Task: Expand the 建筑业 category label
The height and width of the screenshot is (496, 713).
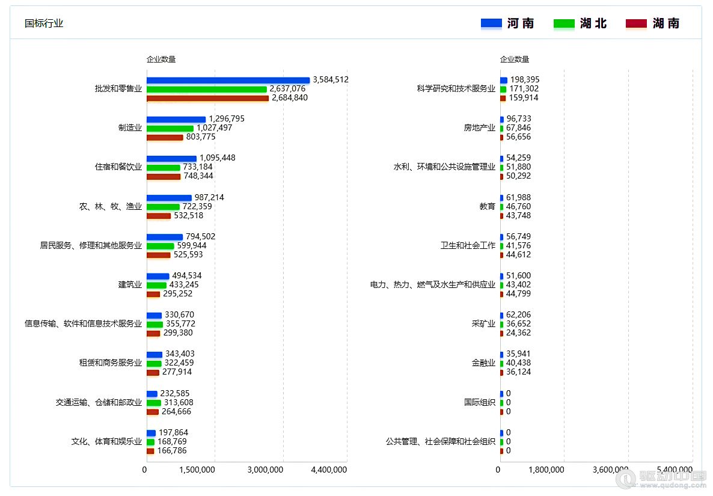Action: click(x=130, y=284)
